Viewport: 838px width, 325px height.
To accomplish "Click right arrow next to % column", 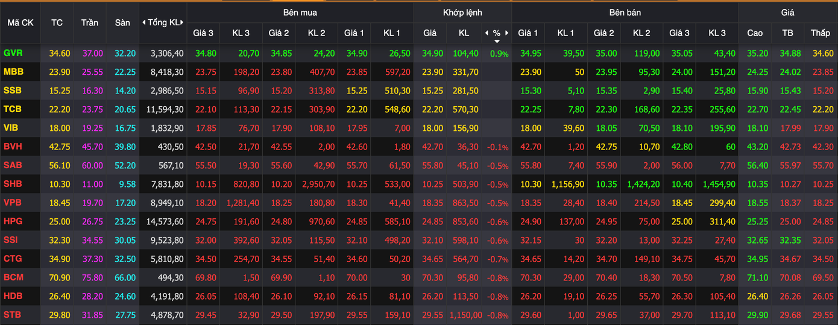I will pyautogui.click(x=507, y=33).
